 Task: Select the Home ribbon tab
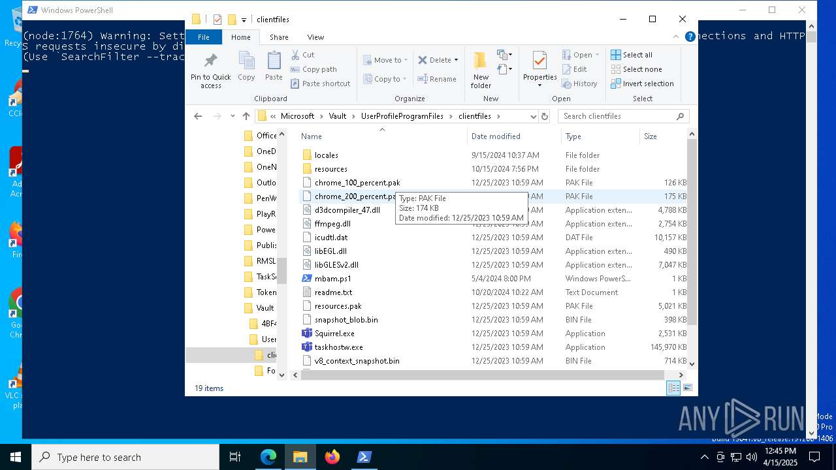[x=240, y=37]
